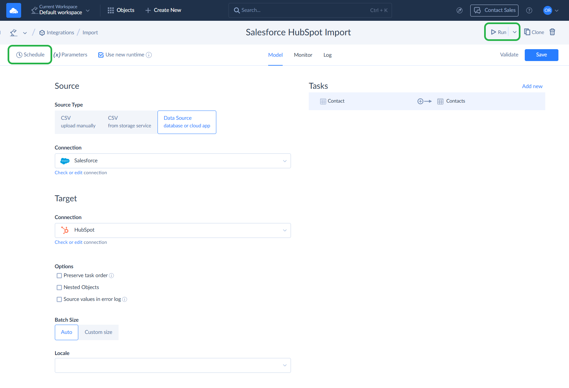The height and width of the screenshot is (388, 569).
Task: Expand the Run options dropdown arrow
Action: pos(515,32)
